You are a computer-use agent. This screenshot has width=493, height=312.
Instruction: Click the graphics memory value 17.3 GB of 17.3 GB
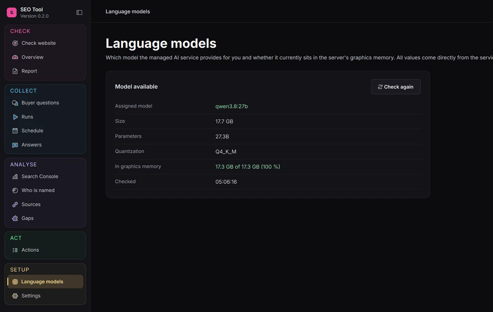click(x=248, y=167)
